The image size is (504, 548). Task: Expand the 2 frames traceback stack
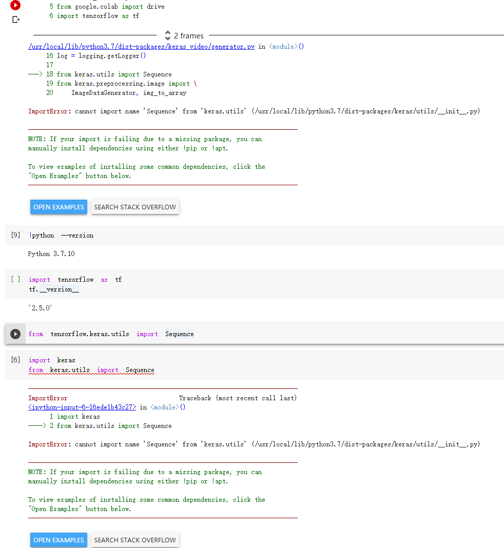tap(185, 35)
